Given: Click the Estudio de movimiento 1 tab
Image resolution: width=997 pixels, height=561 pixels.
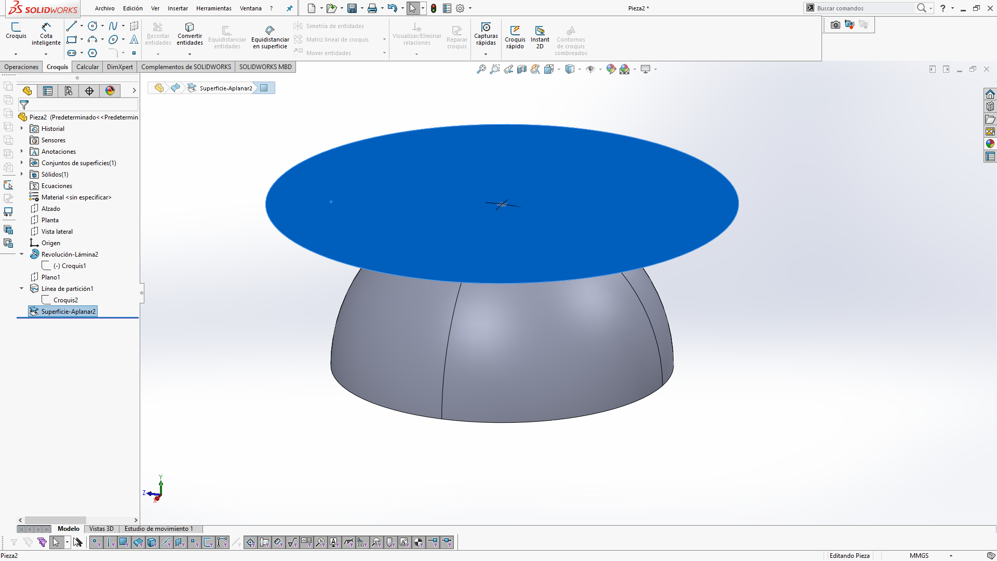Looking at the screenshot, I should click(x=158, y=529).
